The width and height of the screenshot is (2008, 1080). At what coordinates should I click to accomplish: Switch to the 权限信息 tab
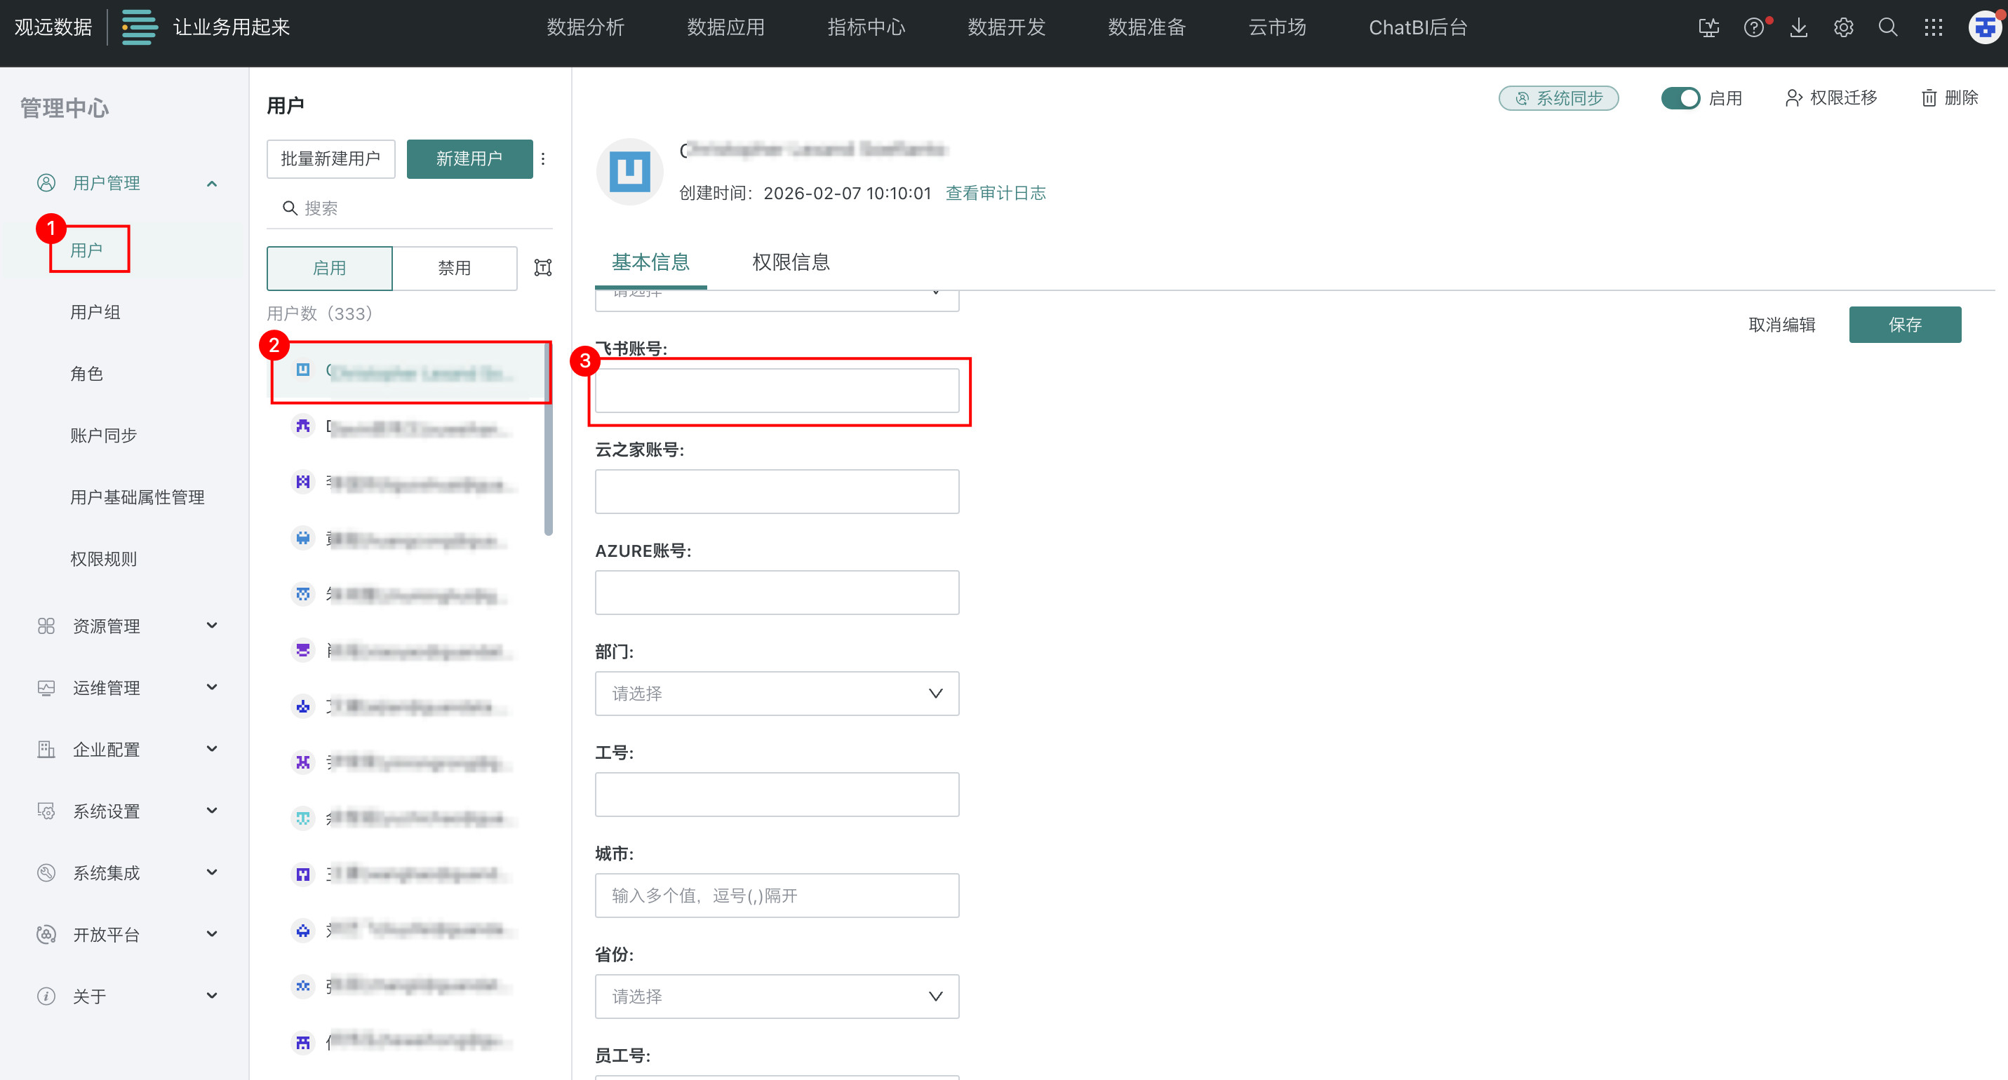[x=791, y=262]
